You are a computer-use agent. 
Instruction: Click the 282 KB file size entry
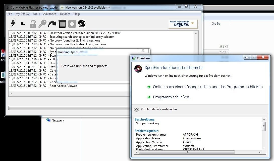tap(224, 52)
